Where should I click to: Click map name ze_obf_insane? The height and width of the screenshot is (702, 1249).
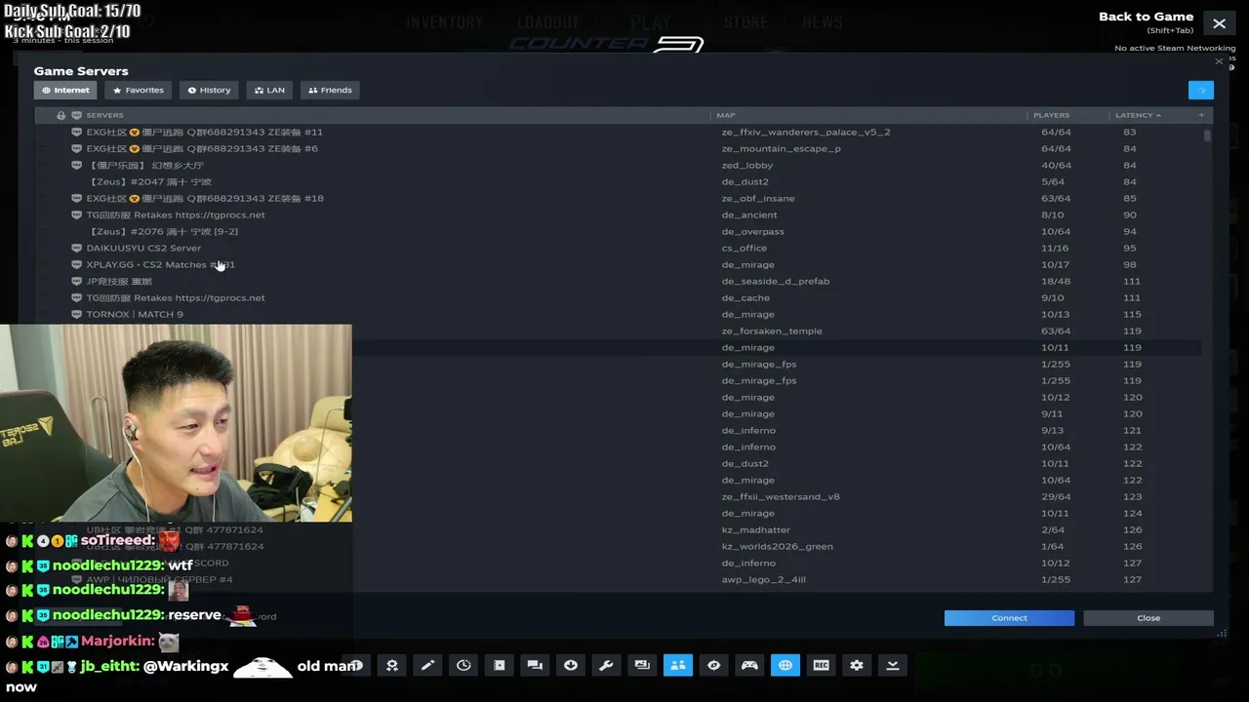point(758,198)
